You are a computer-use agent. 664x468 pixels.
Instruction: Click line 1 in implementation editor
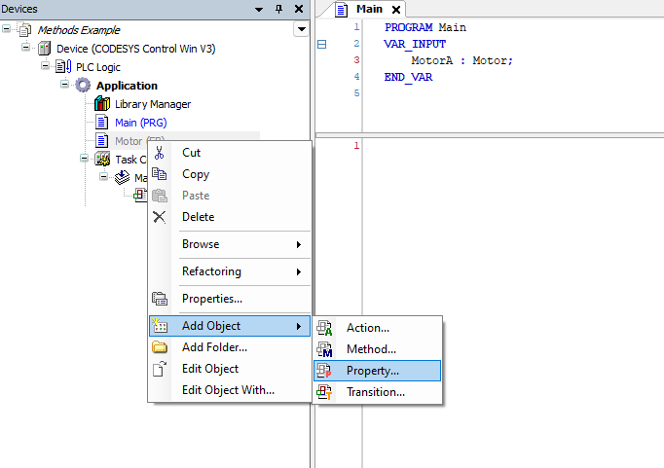(x=356, y=146)
